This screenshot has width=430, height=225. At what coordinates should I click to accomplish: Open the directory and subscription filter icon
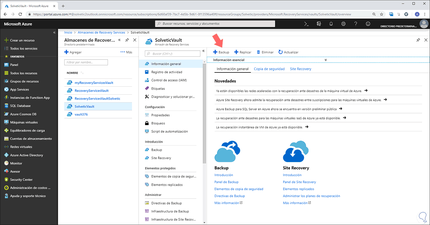click(319, 24)
